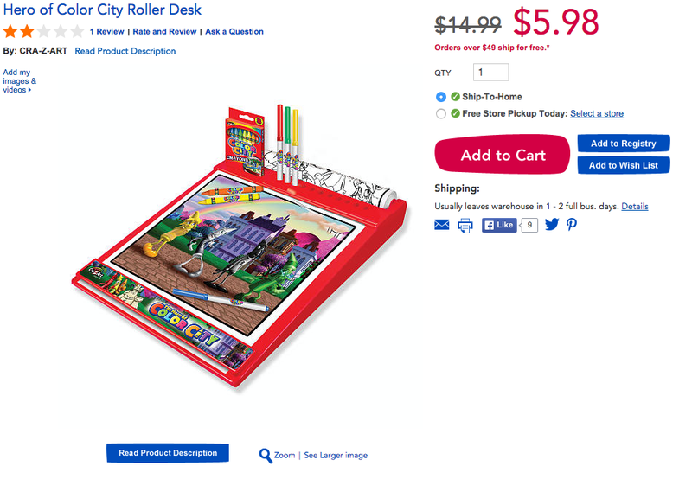Pin product using Pinterest icon
This screenshot has width=692, height=479.
point(572,225)
